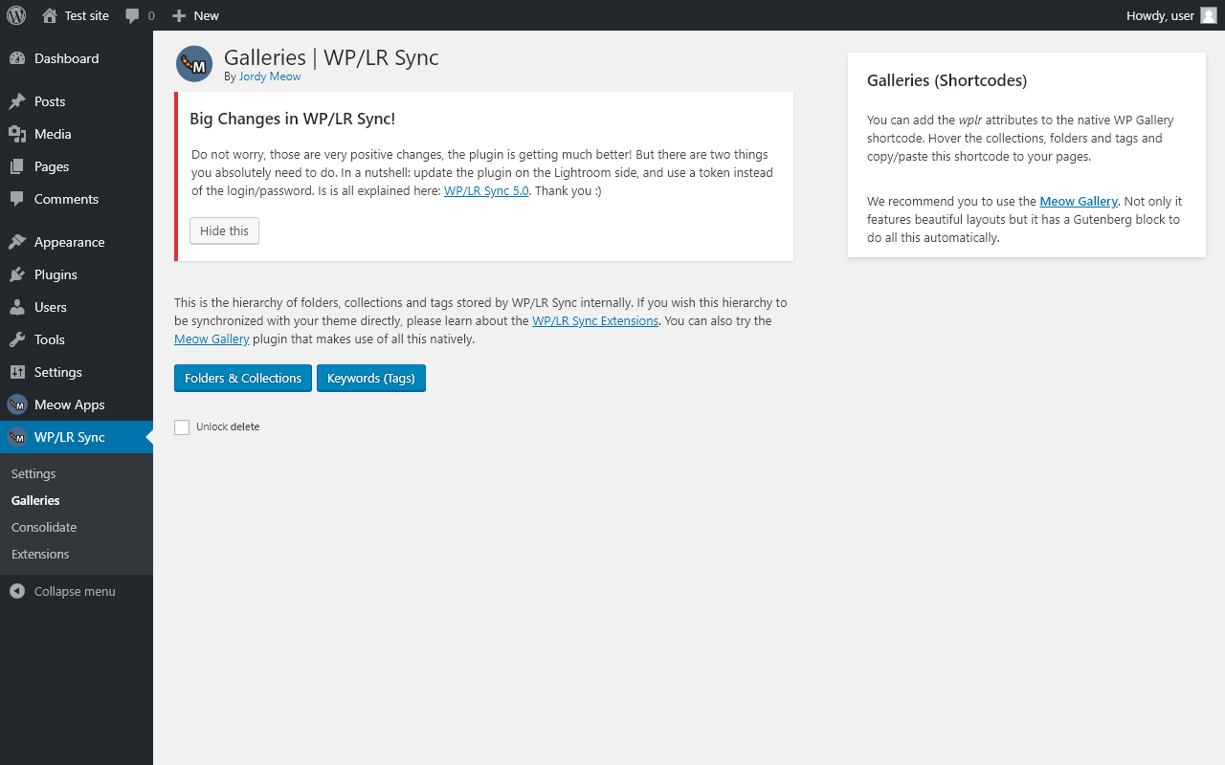Click the Posts pushpin icon
The width and height of the screenshot is (1225, 765).
click(x=17, y=101)
